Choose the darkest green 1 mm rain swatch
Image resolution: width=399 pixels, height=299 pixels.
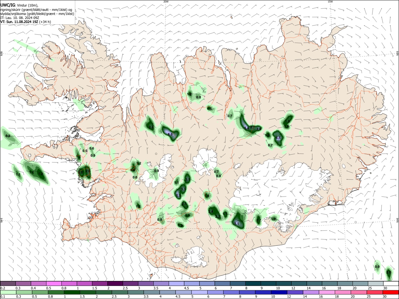(x=72, y=292)
